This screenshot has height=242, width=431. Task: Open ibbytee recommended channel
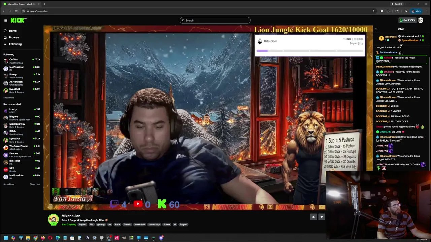(22, 118)
